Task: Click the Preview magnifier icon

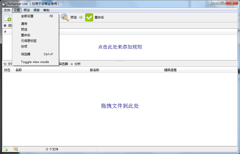Action: [x=65, y=17]
